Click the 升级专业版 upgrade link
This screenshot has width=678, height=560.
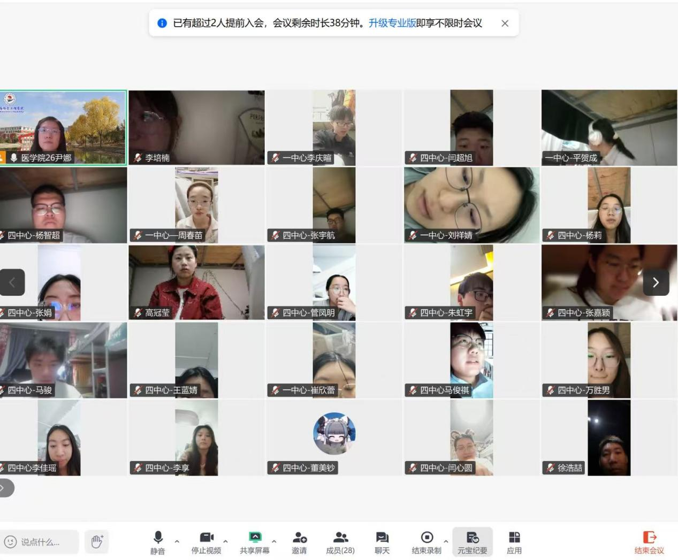point(392,23)
